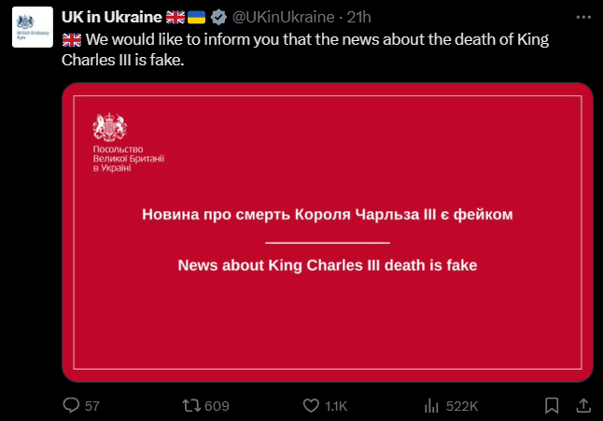Click the royal coat of arms logo
Image resolution: width=603 pixels, height=421 pixels.
point(109,127)
